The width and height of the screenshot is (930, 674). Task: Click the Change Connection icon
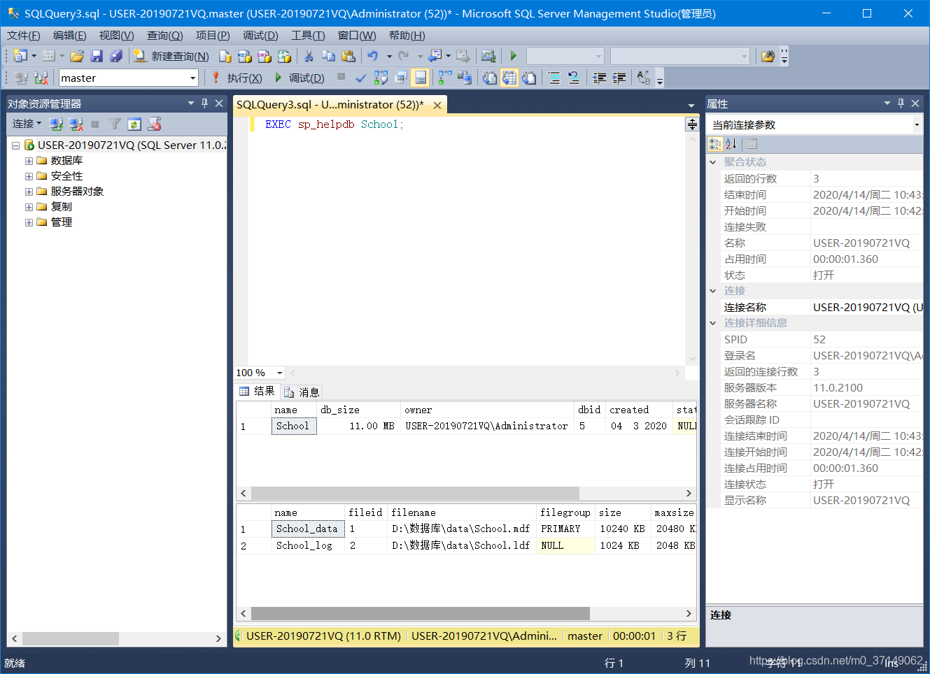41,78
